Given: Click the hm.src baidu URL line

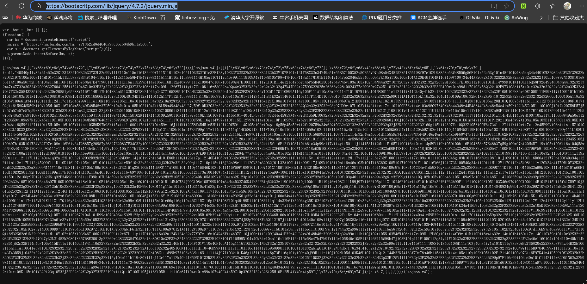Looking at the screenshot, I should click(x=79, y=44).
